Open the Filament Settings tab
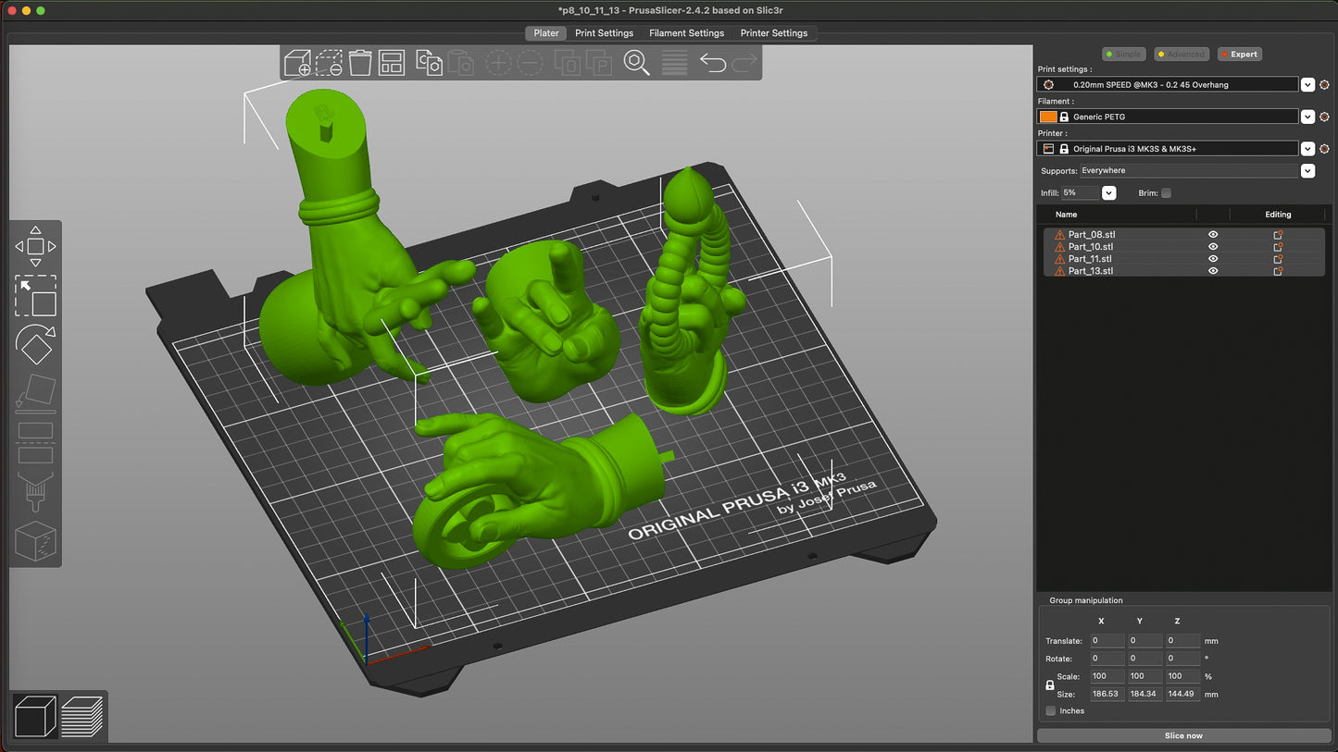The image size is (1338, 752). [x=686, y=33]
